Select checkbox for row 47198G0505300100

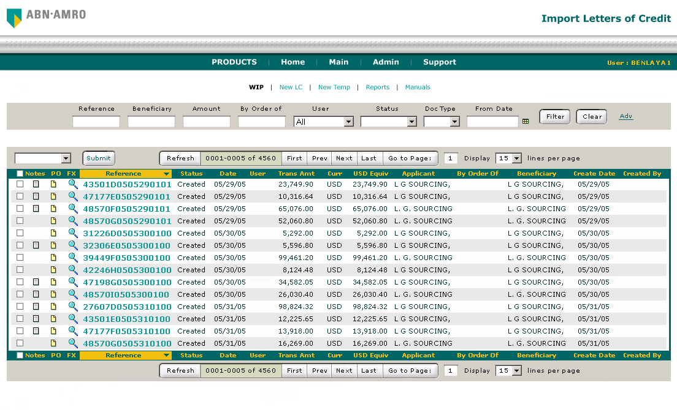(x=20, y=282)
